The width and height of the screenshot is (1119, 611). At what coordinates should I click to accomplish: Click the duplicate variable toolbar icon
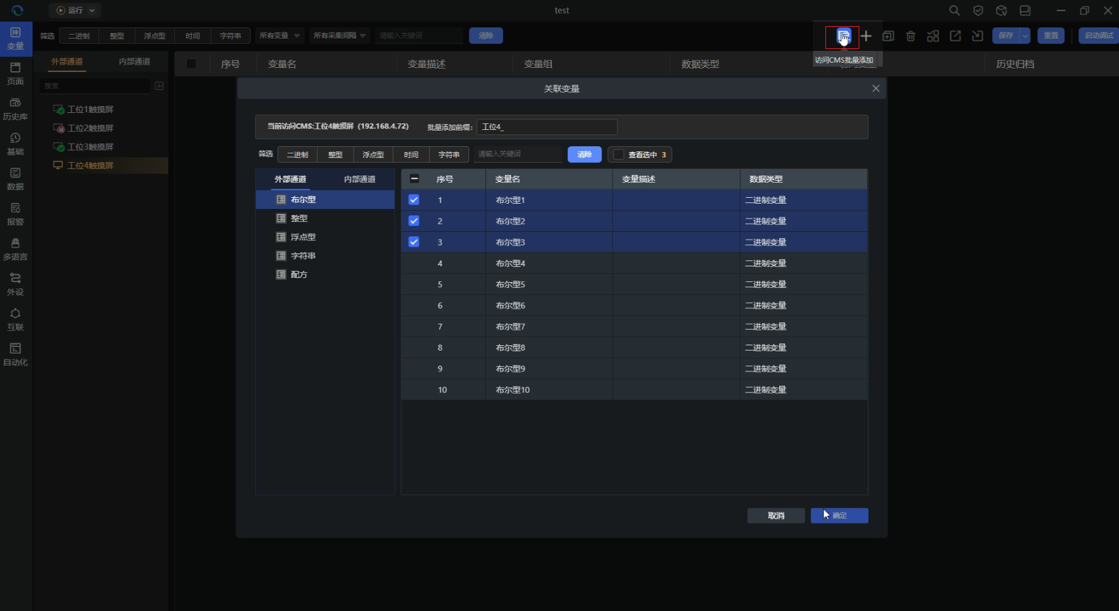coord(888,36)
